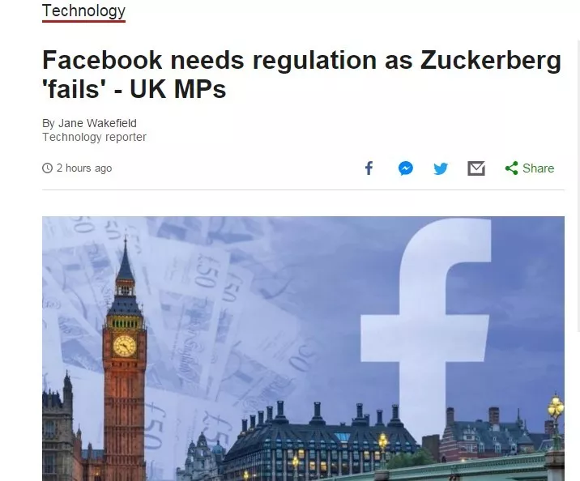
Task: Tweet the article using Twitter bird icon
Action: (441, 168)
